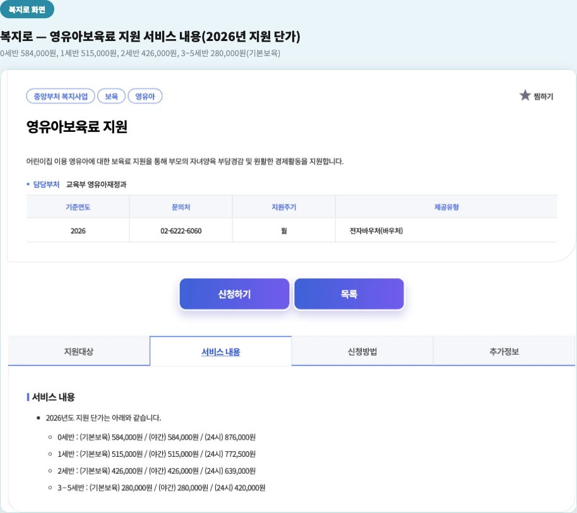Click the 2세반 support amount line
Screen dimensions: 577x513
coord(157,471)
